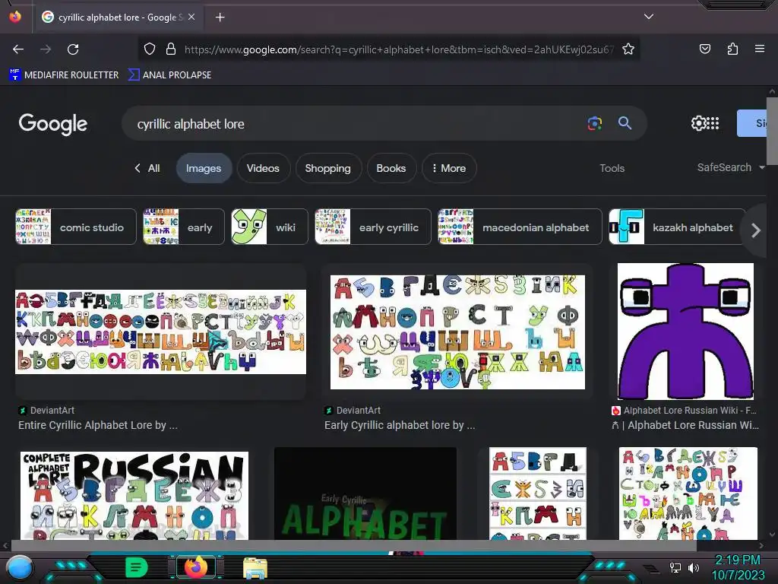Select the macedonian alphabet suggestion chip

(x=520, y=227)
